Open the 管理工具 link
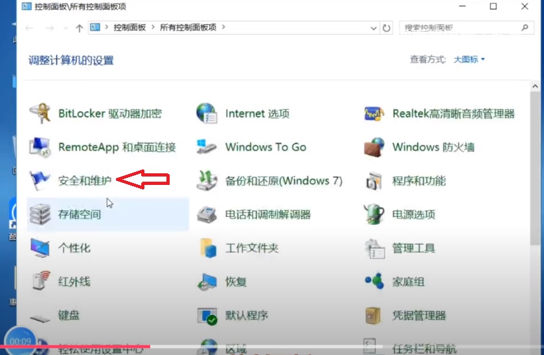544x355 pixels. click(x=414, y=248)
